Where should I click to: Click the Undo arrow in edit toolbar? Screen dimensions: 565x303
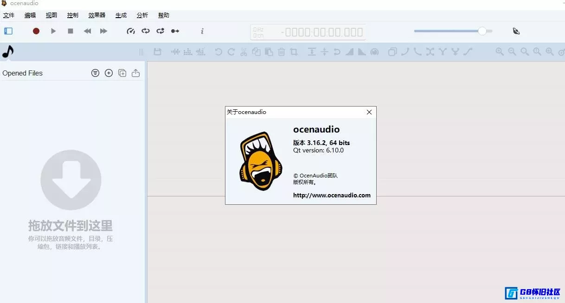(218, 52)
